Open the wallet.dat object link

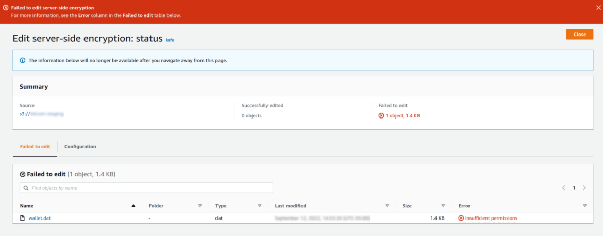pos(40,218)
